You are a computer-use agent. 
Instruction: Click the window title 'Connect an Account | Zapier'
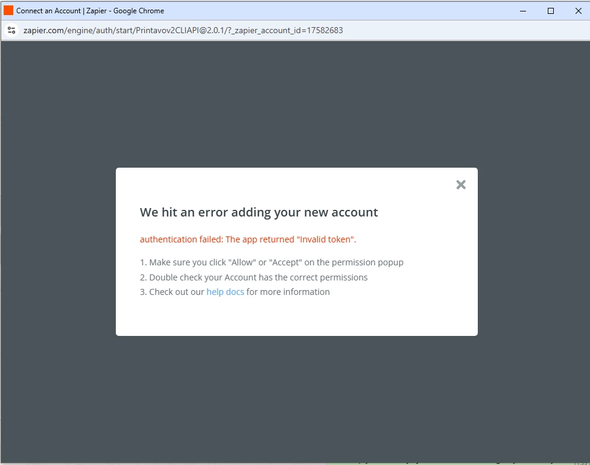[90, 11]
